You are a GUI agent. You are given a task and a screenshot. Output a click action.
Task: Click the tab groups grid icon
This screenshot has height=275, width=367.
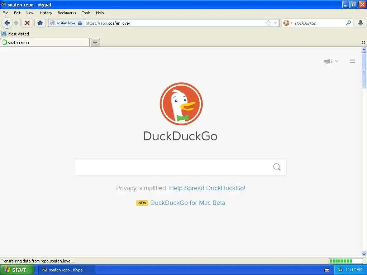tap(363, 42)
